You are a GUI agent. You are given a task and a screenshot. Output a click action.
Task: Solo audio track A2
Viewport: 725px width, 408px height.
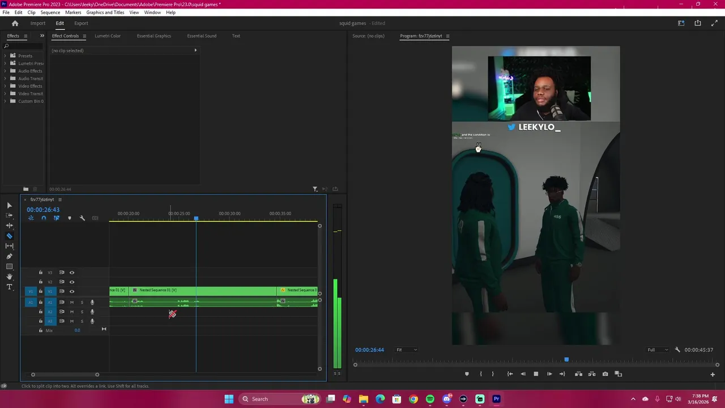(x=82, y=312)
